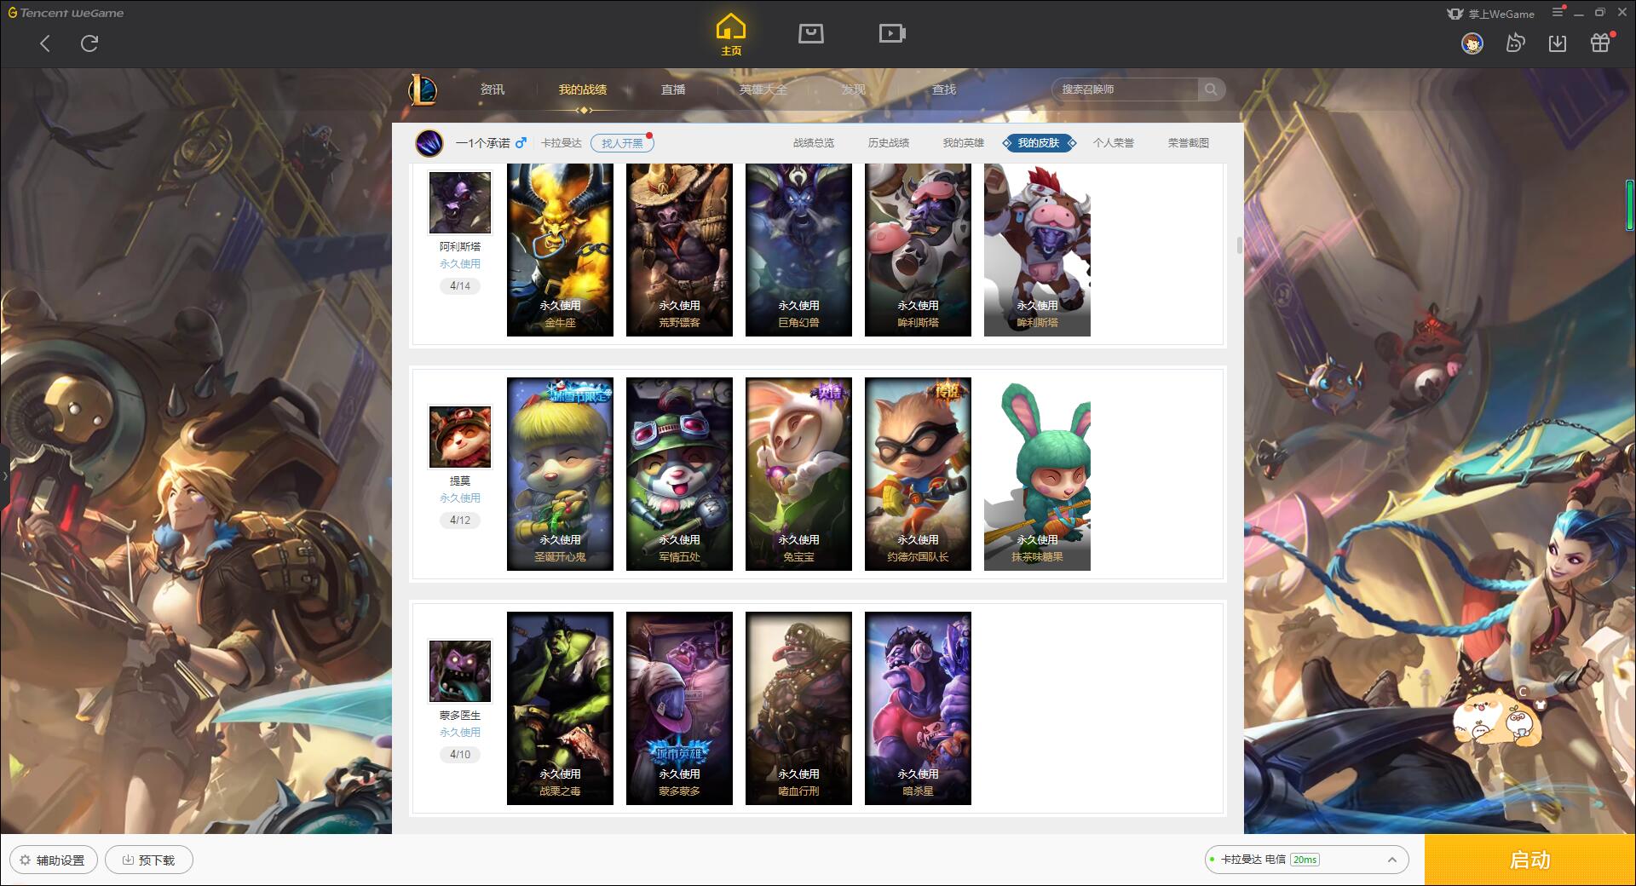Click the 4/14 skin count badge

(x=460, y=286)
